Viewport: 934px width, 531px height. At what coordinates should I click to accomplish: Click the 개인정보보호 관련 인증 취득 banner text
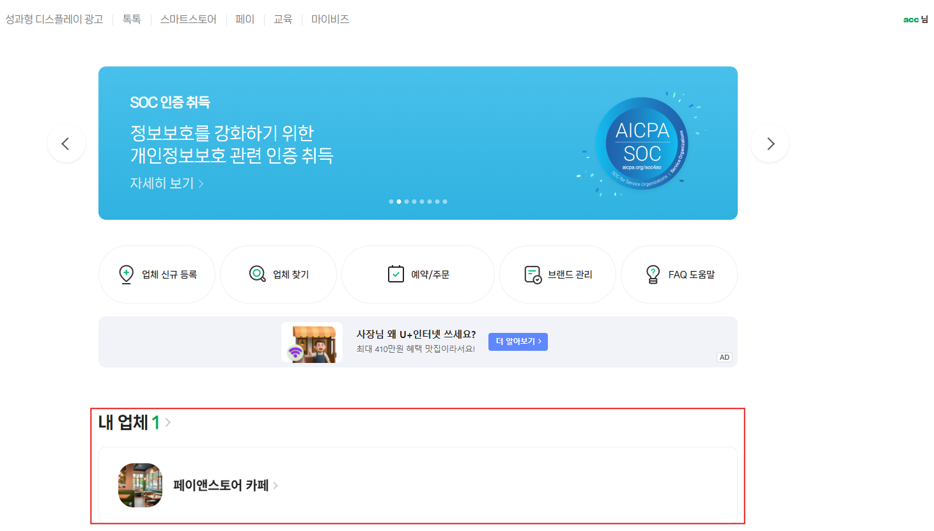click(x=232, y=155)
